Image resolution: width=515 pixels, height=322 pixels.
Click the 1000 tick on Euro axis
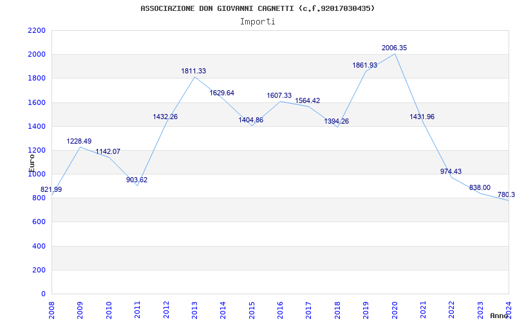point(37,174)
